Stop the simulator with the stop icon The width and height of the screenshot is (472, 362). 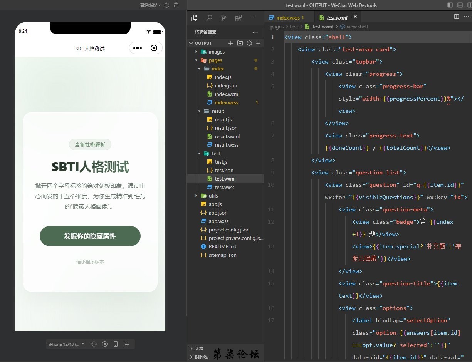[105, 344]
